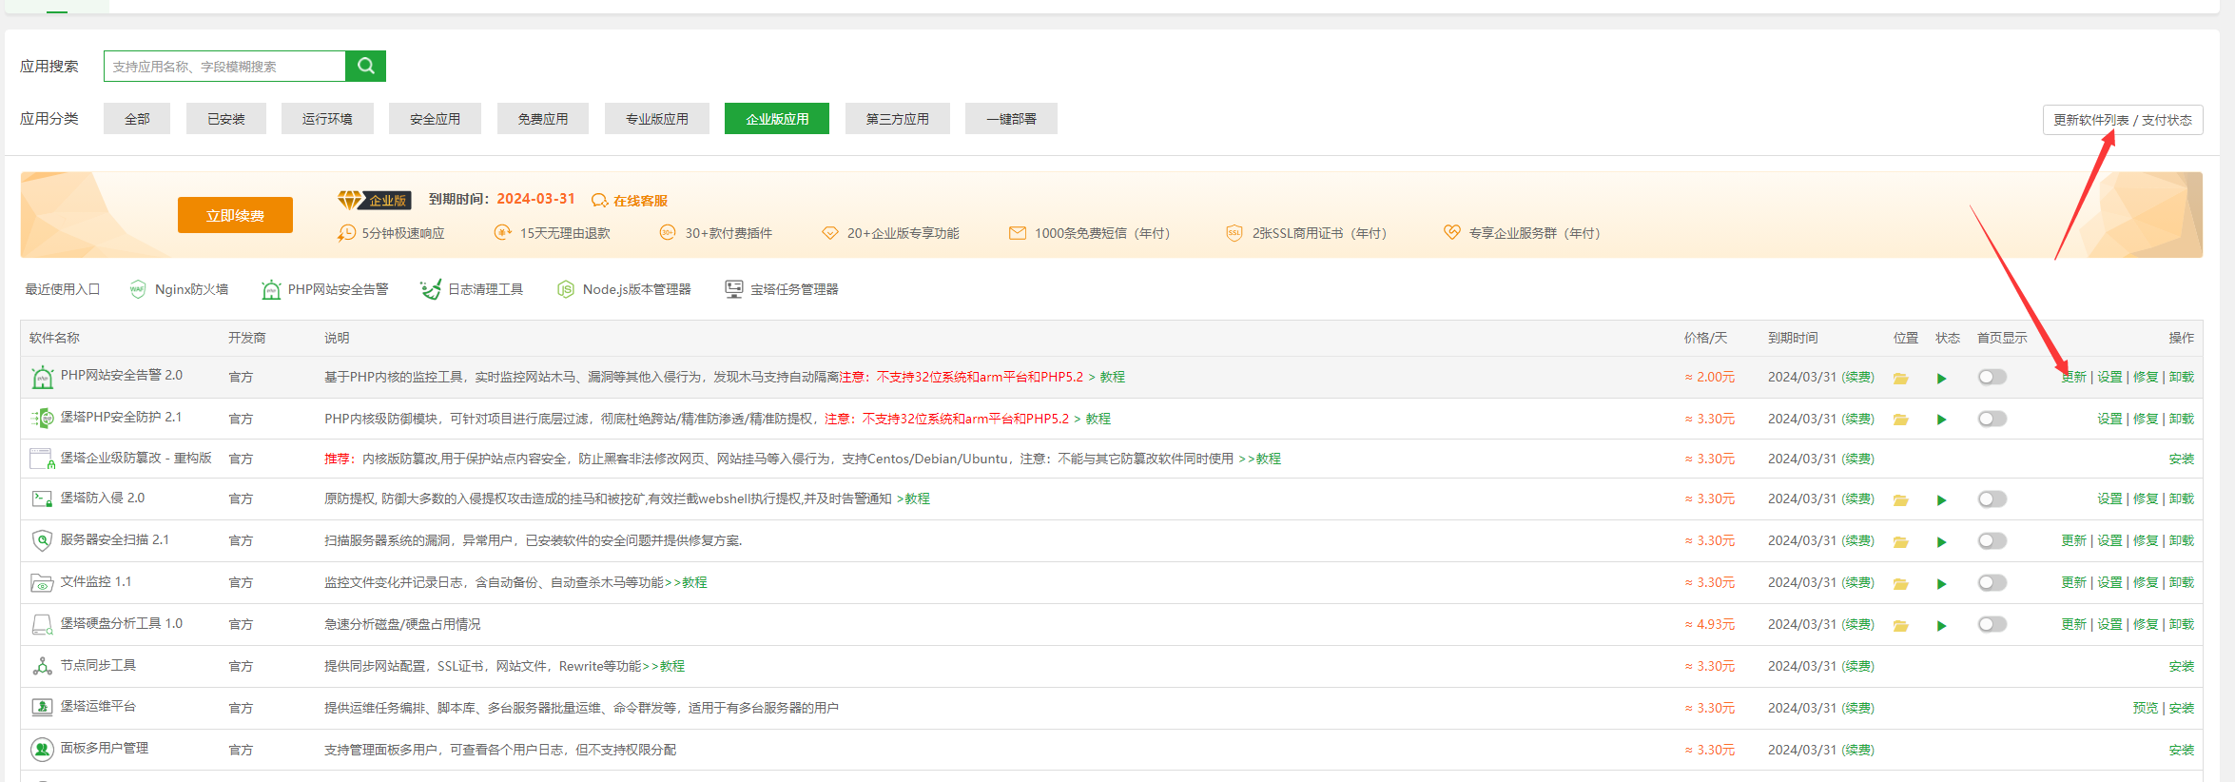Open 日志清理工具 from recent shortcuts

coord(472,289)
